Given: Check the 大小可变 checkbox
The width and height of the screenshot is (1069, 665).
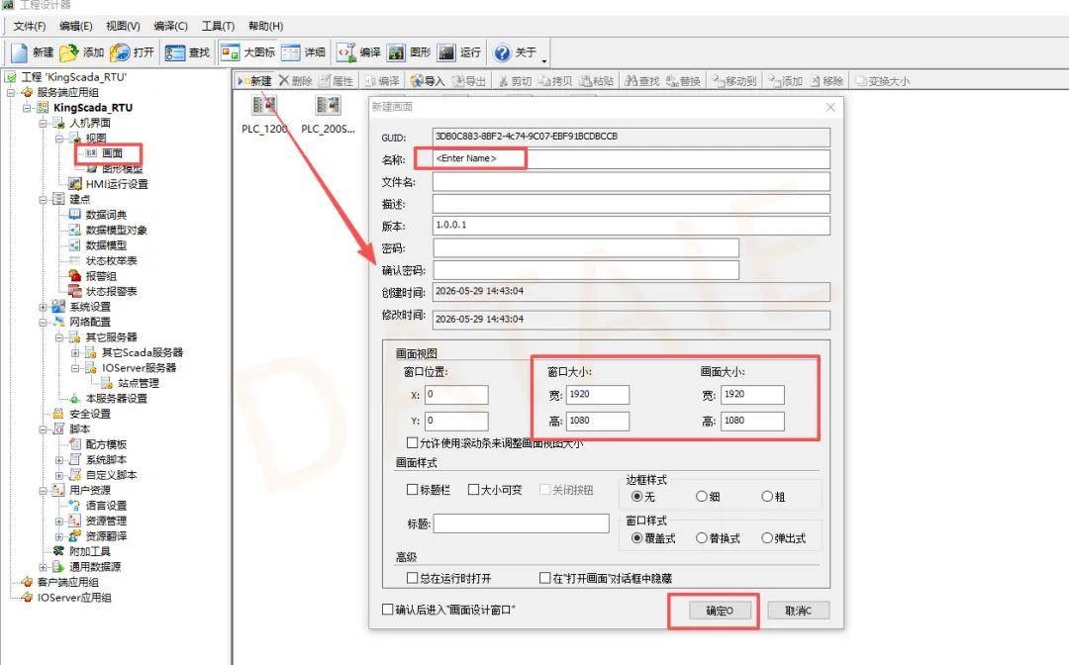Looking at the screenshot, I should tap(474, 489).
